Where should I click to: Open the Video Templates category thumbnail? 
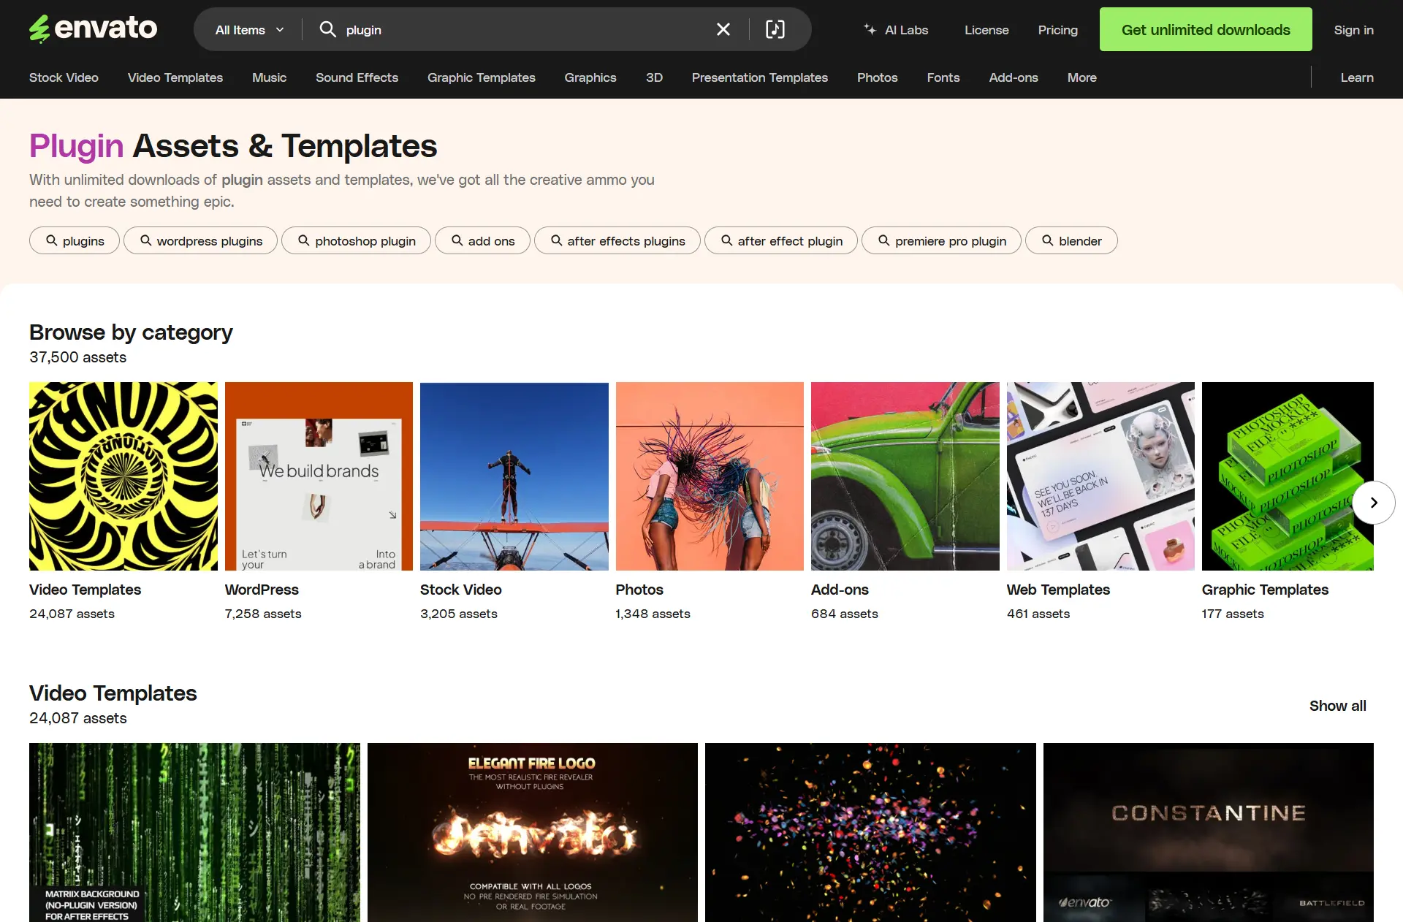pos(123,476)
